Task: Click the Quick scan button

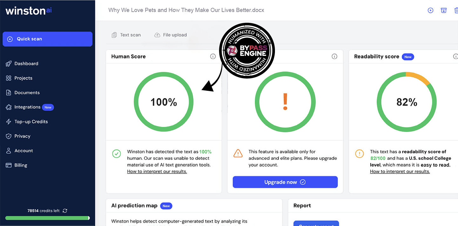Action: pyautogui.click(x=47, y=39)
